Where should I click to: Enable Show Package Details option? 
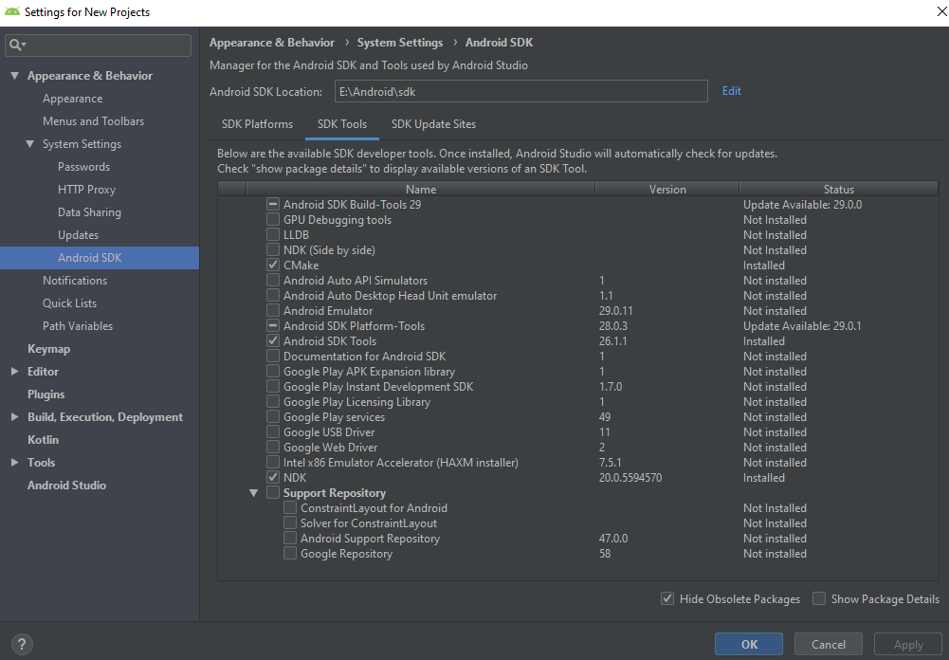[819, 599]
